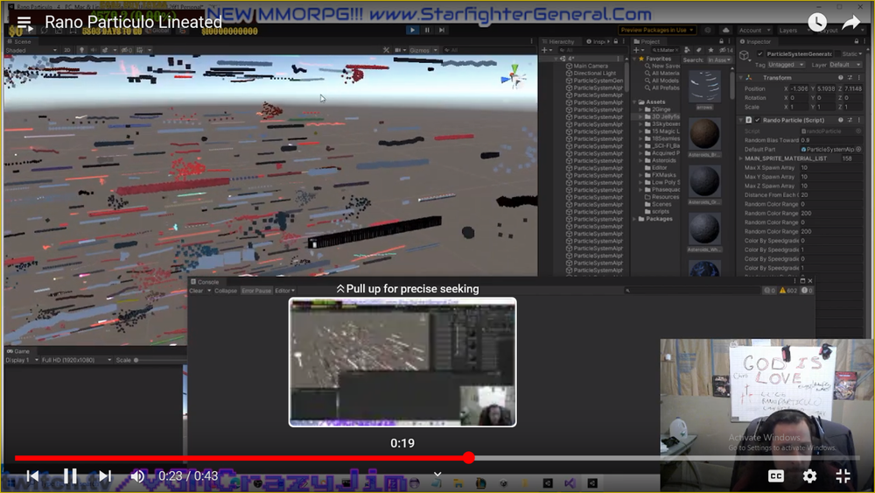The image size is (875, 493).
Task: Select the arrows material thumbnail
Action: pos(704,88)
